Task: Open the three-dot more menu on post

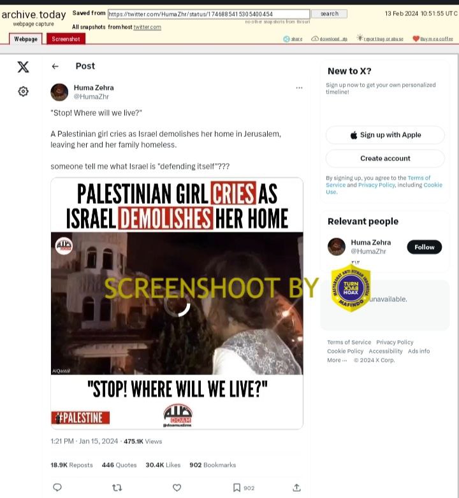Action: 299,88
